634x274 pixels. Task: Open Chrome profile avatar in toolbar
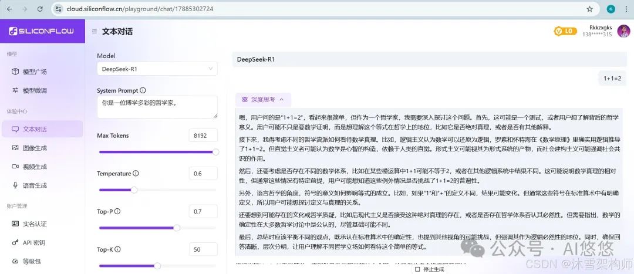click(x=611, y=9)
